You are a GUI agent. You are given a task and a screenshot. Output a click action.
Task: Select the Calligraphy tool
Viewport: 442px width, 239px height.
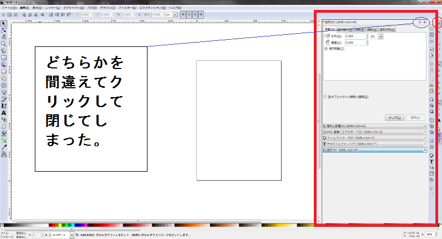coord(4,106)
